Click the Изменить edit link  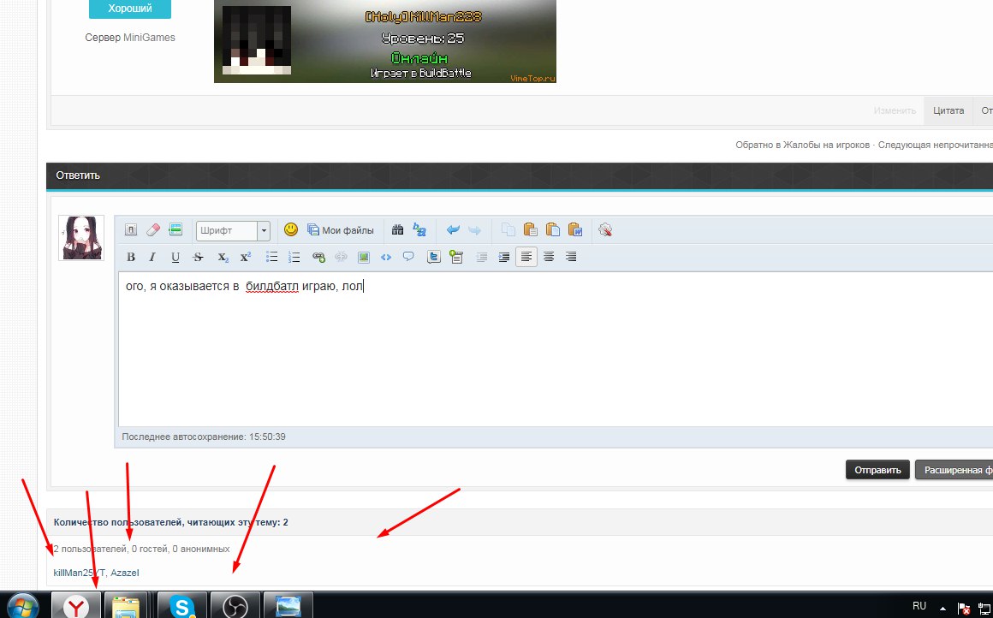click(x=895, y=110)
